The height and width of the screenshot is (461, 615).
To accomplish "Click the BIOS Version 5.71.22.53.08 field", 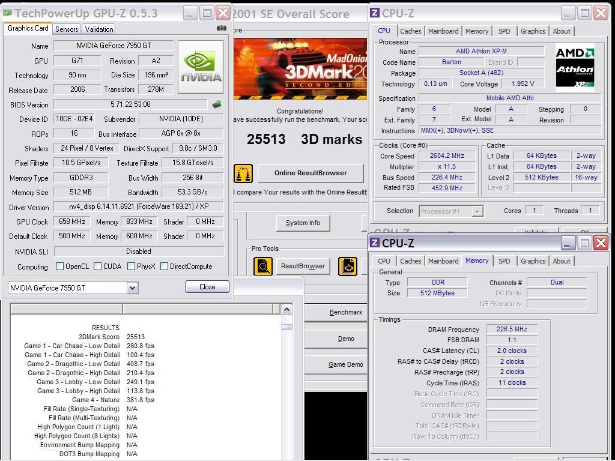I will 130,104.
